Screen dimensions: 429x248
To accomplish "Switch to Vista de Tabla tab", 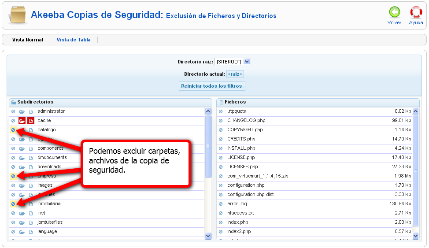I will click(74, 40).
